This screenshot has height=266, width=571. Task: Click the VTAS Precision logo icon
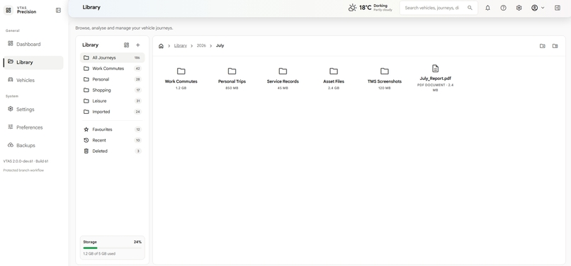click(9, 10)
